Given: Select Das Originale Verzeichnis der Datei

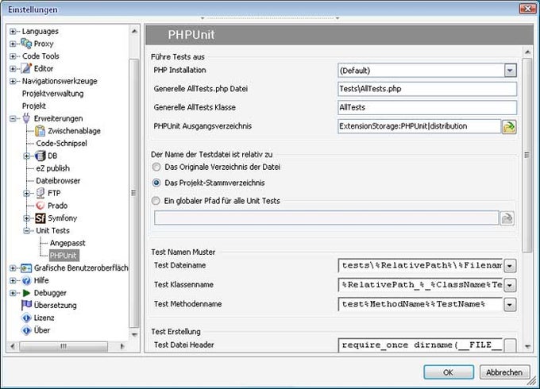Looking at the screenshot, I should 156,167.
